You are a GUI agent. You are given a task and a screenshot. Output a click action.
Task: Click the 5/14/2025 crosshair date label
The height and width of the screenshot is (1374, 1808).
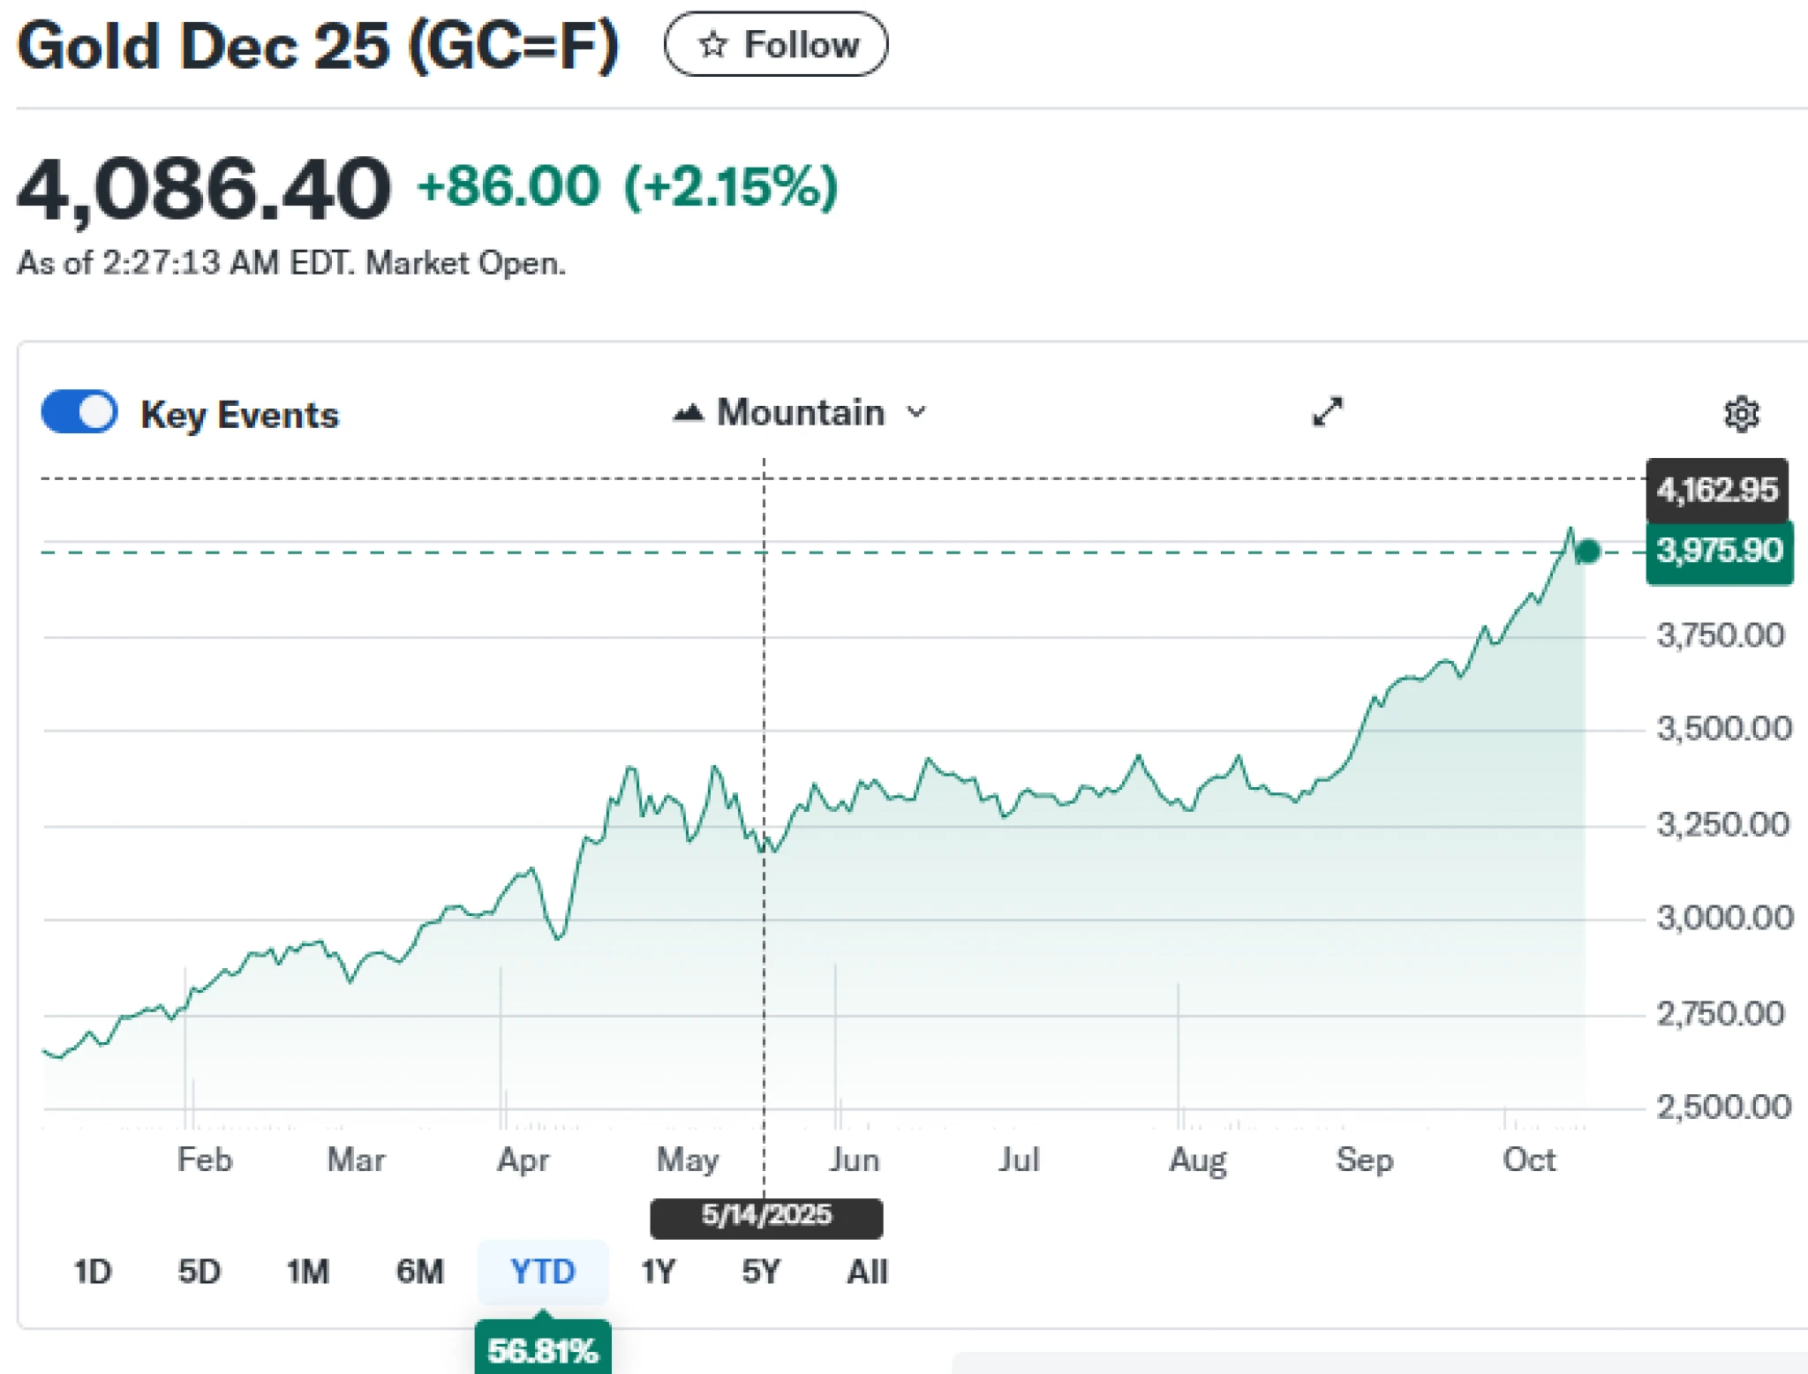(766, 1215)
